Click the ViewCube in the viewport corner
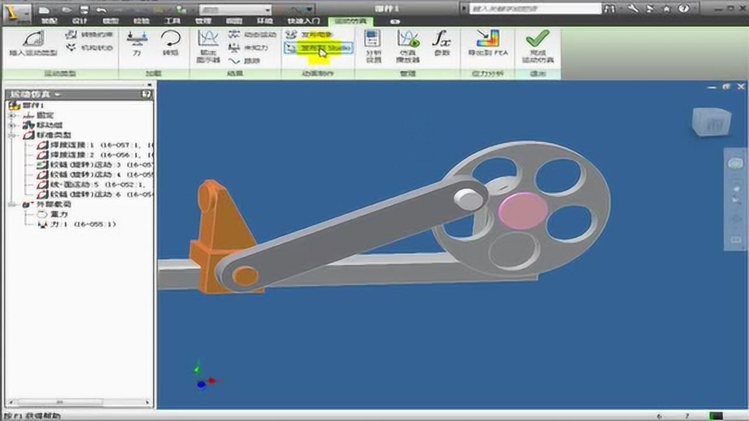The image size is (749, 421). coord(710,122)
